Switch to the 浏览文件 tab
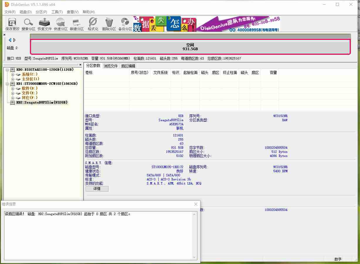The image size is (360, 264). (111, 66)
